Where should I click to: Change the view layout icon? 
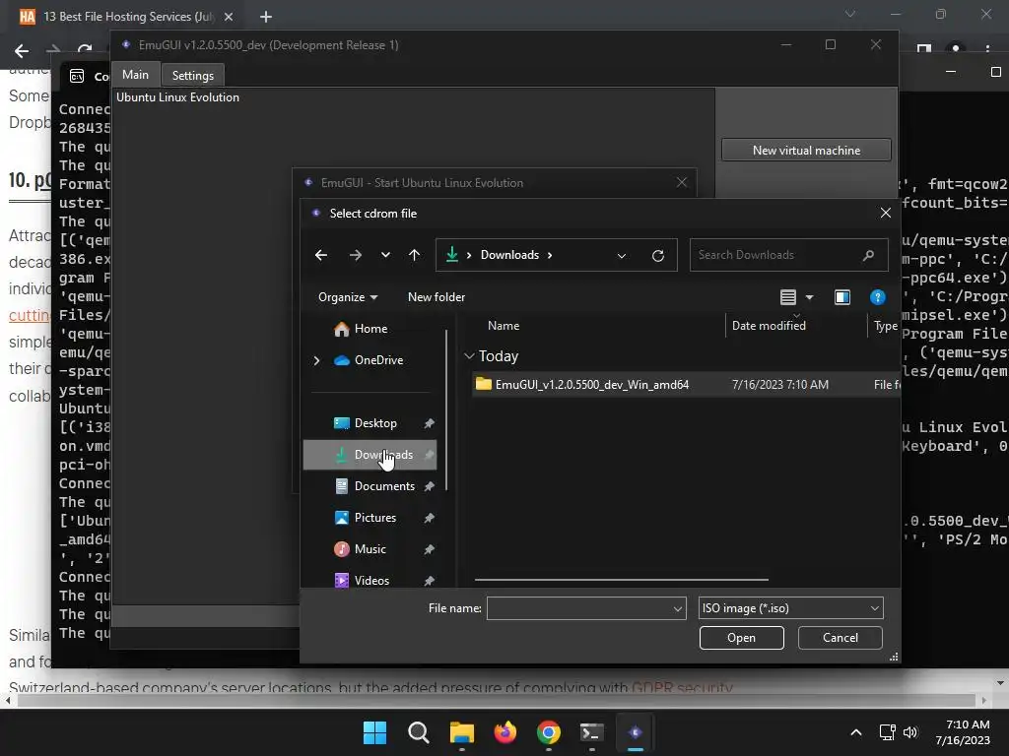(x=788, y=297)
